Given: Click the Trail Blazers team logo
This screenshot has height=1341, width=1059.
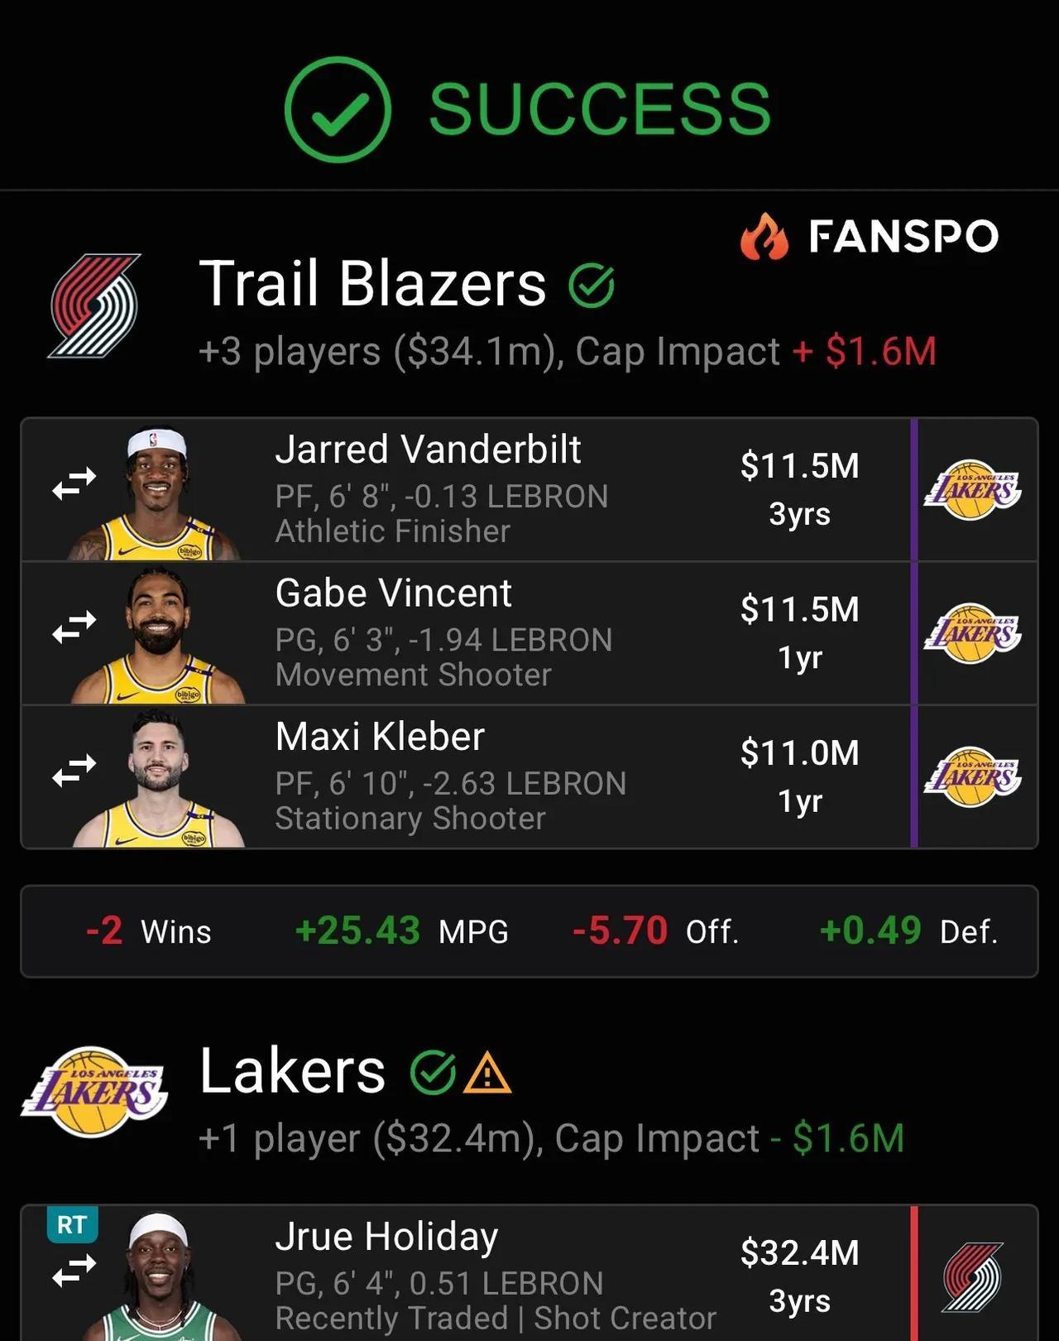Looking at the screenshot, I should coord(94,305).
